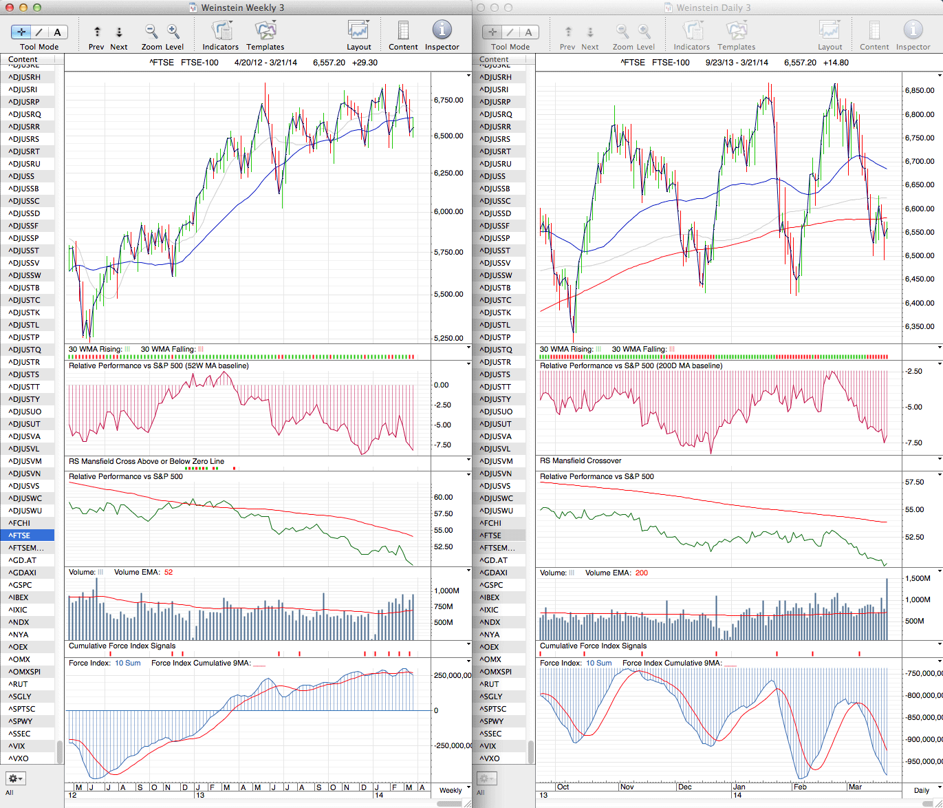Image resolution: width=943 pixels, height=808 pixels.
Task: Open the Layout menu in Weekly window
Action: [358, 31]
